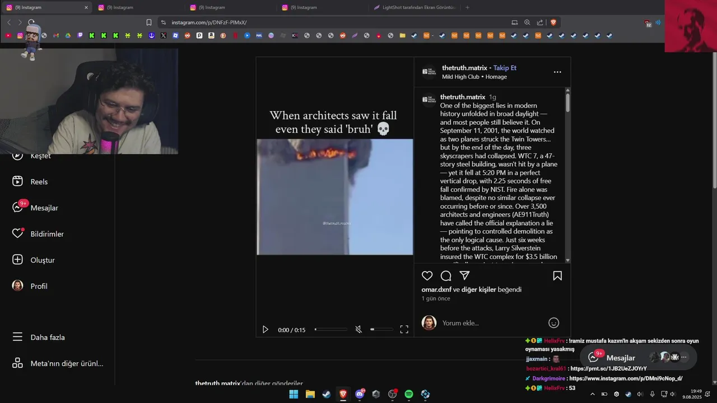Open site information icon beside URL
This screenshot has height=403, width=717.
tap(164, 22)
